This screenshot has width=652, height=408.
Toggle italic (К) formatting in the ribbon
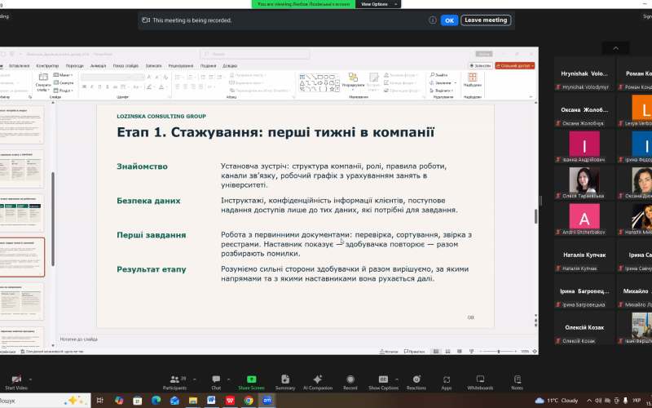[92, 87]
